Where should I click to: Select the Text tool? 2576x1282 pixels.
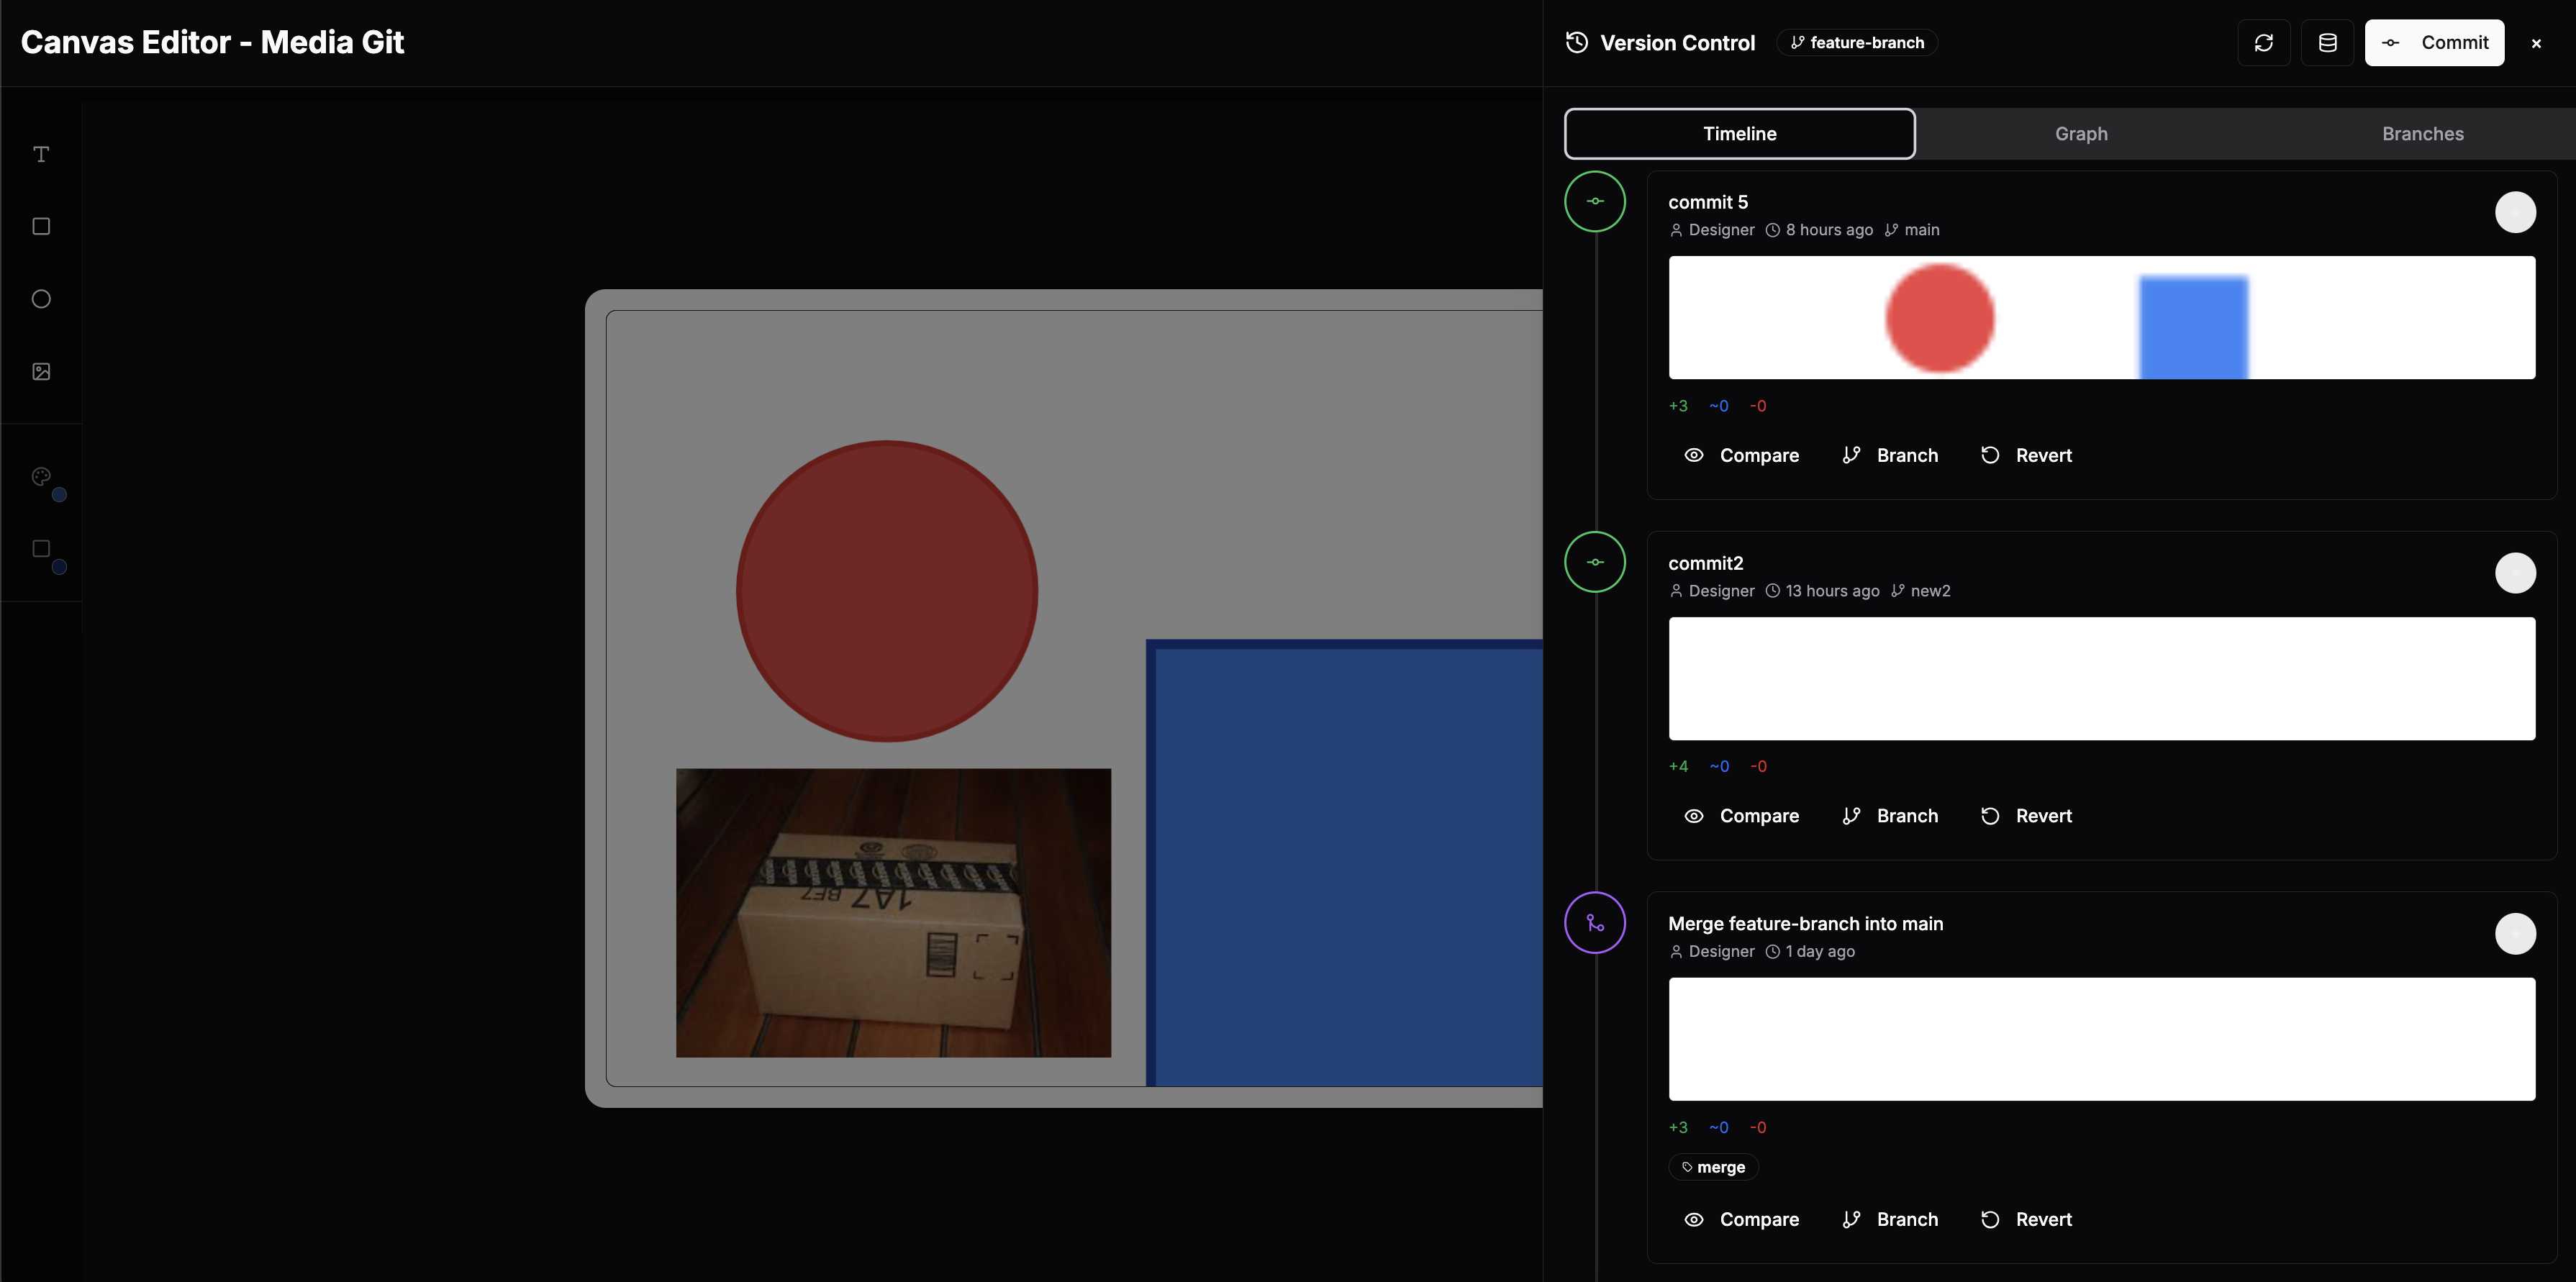(41, 154)
